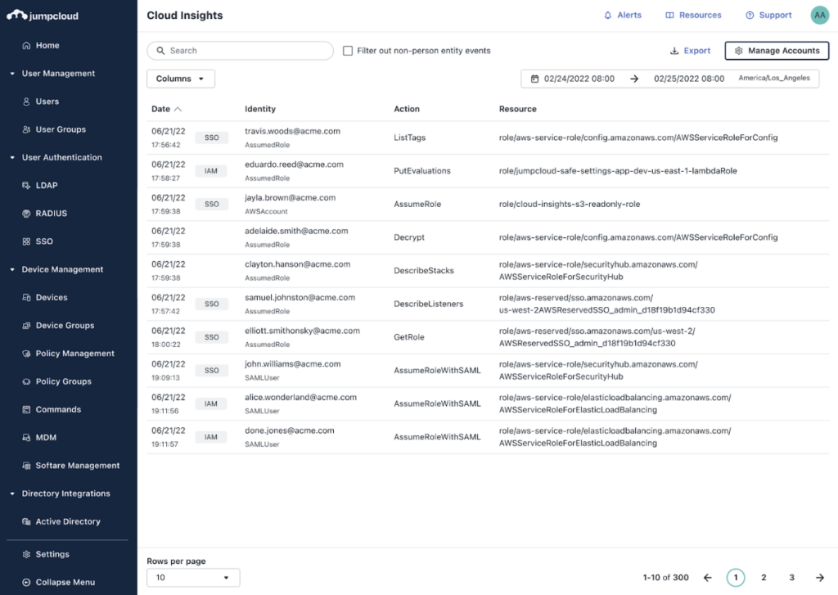This screenshot has width=838, height=595.
Task: Enable Filter out non-person entity events
Action: click(x=348, y=51)
